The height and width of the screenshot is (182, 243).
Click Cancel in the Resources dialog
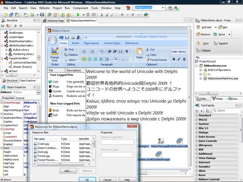point(107,179)
